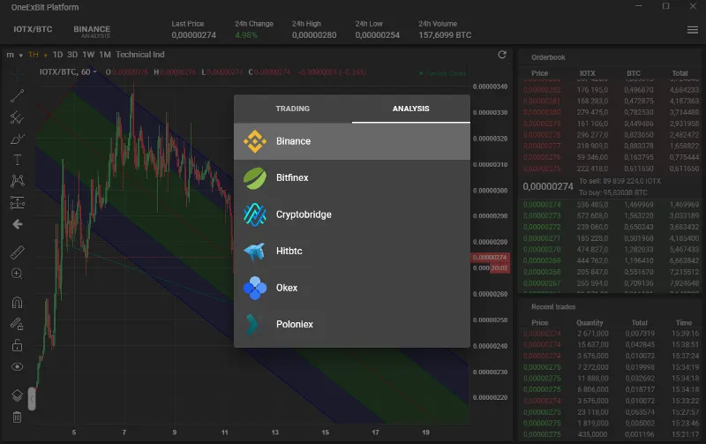Expand the chart's left toolbar handle
This screenshot has width=706, height=444.
tap(32, 398)
